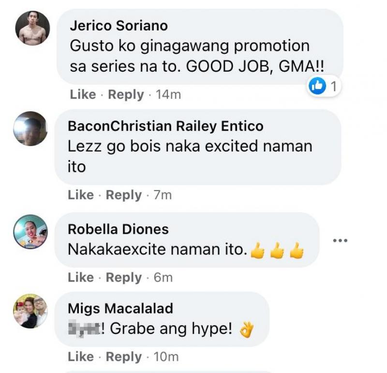Like BaconChristian Railey Entico's comment
387x373 pixels.
point(81,195)
